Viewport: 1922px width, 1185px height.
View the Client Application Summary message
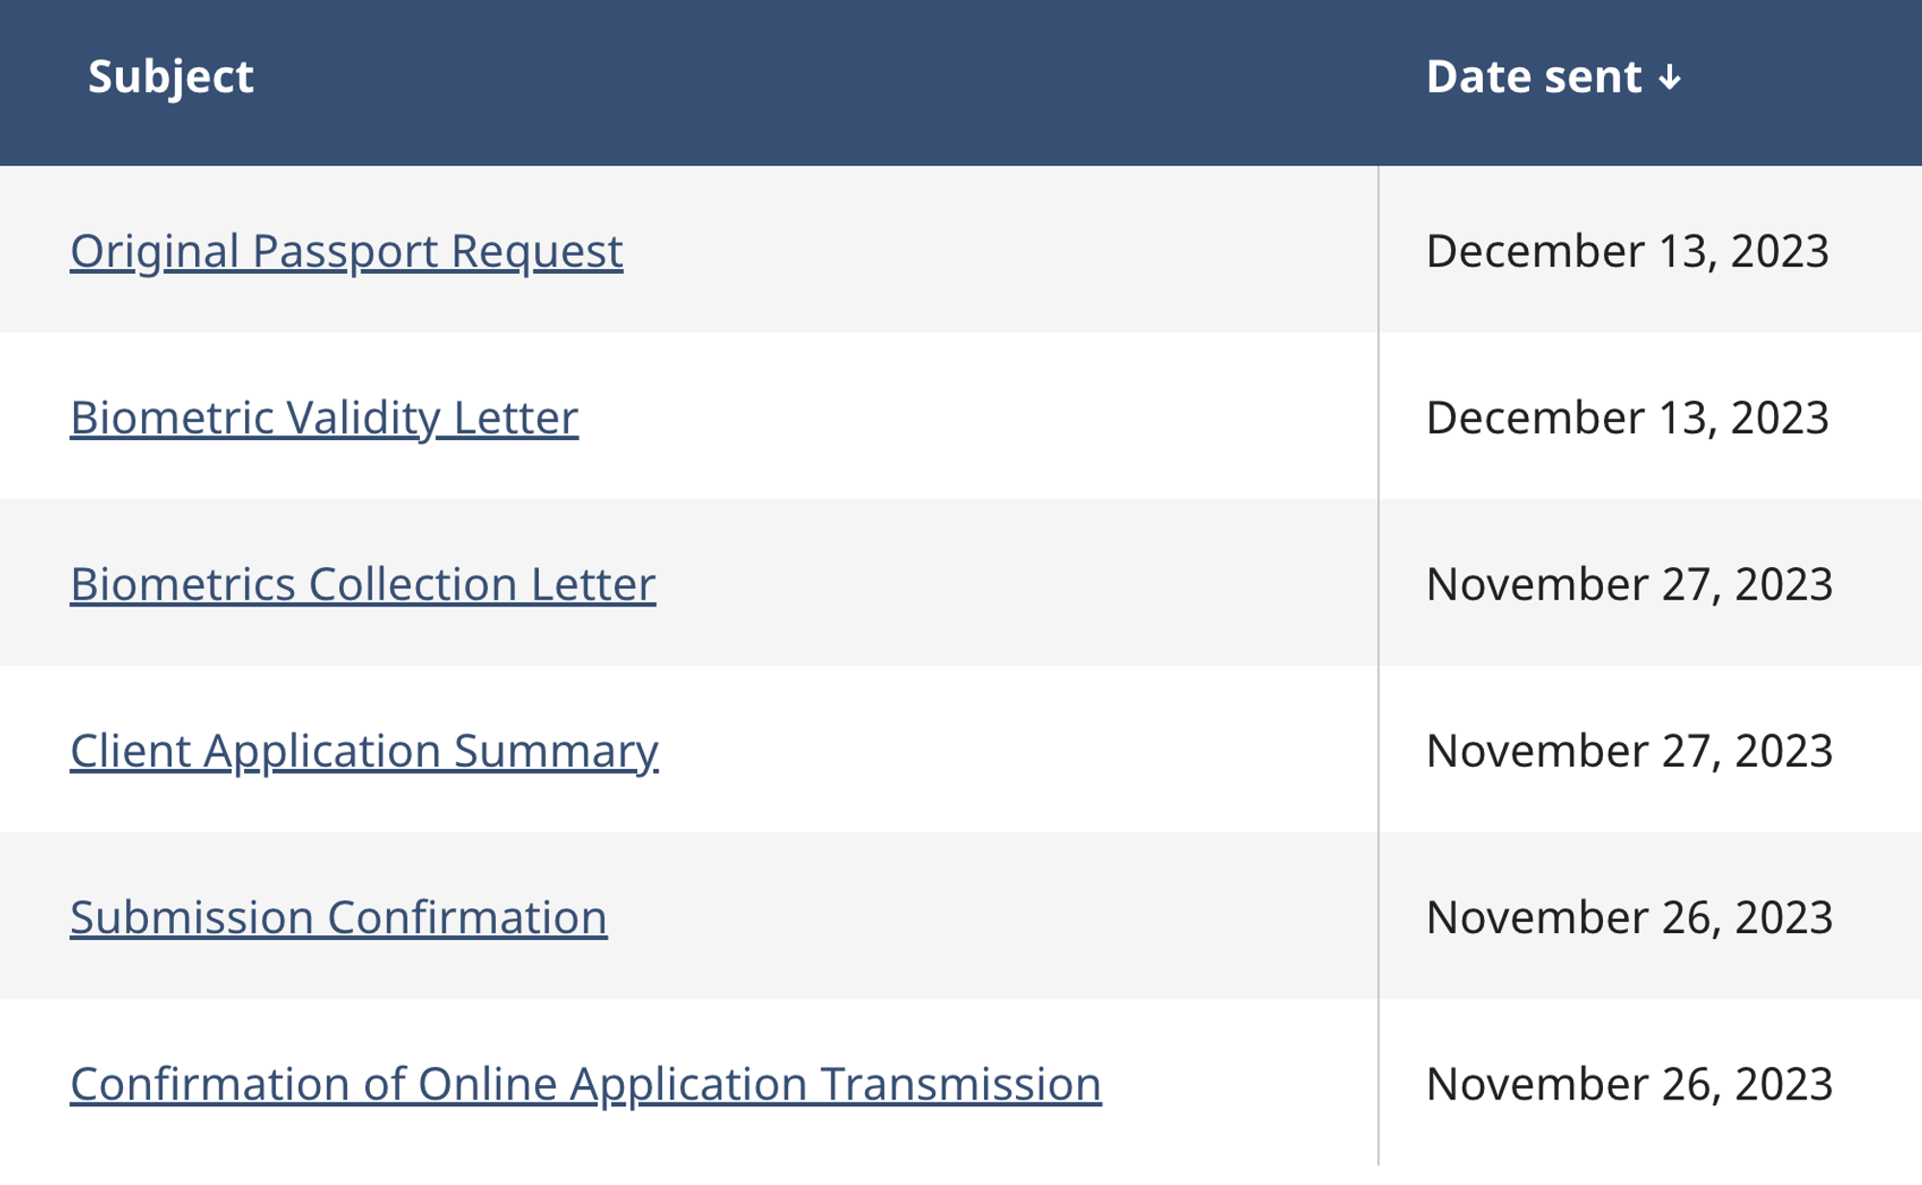(363, 751)
